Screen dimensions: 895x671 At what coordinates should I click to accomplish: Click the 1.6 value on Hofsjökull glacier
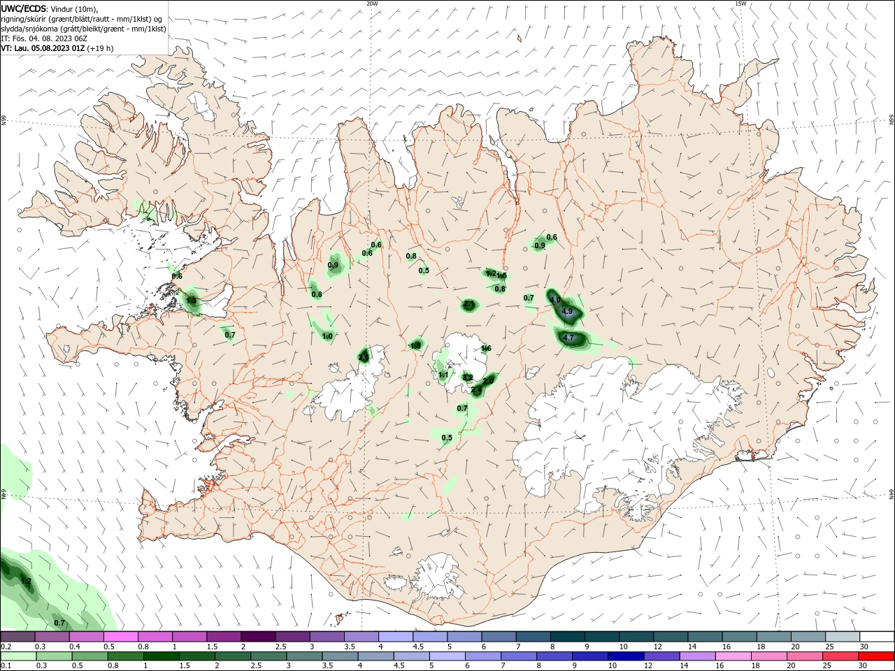coord(486,348)
